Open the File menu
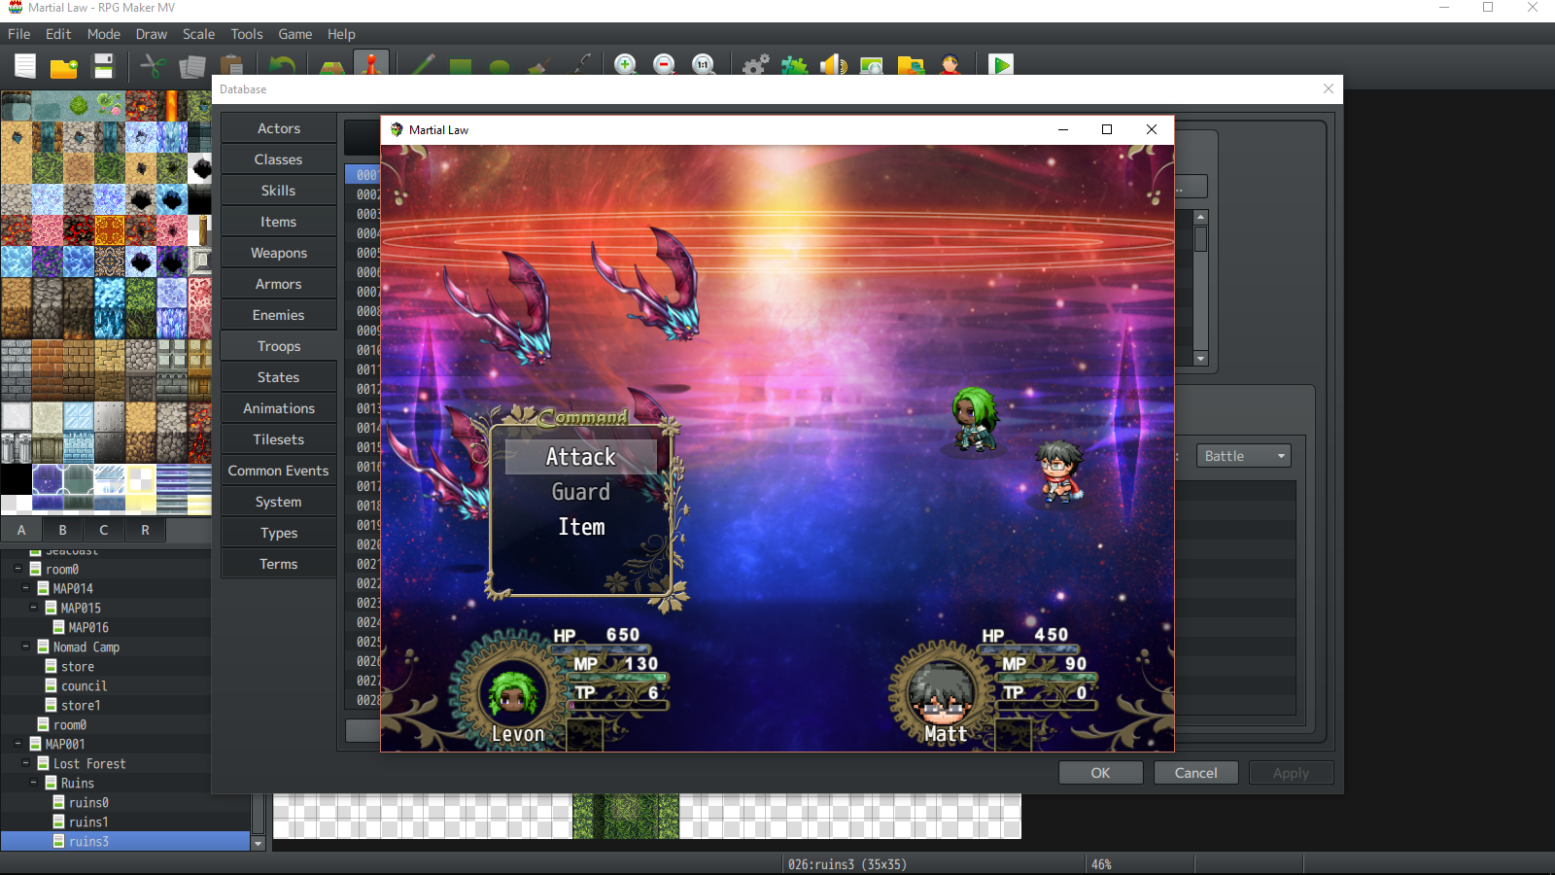Screen dimensions: 1555x875 [x=19, y=34]
